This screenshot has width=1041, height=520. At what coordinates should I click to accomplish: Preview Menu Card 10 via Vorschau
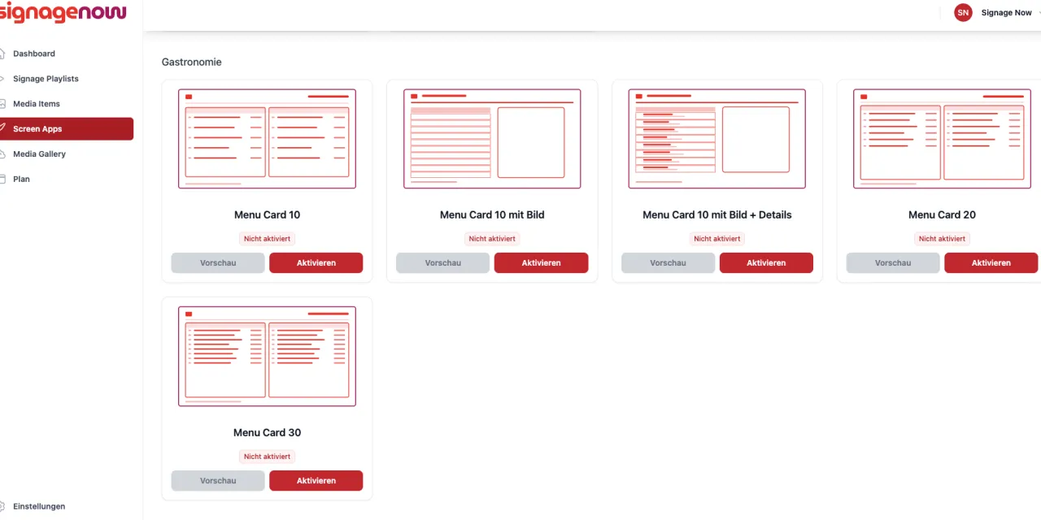pos(218,263)
